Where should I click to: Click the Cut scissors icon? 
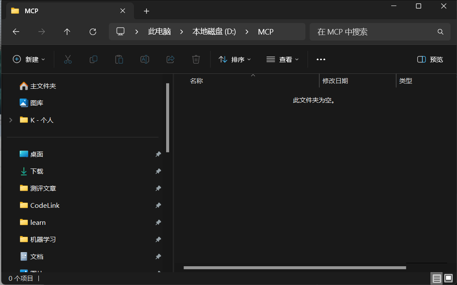coord(68,59)
